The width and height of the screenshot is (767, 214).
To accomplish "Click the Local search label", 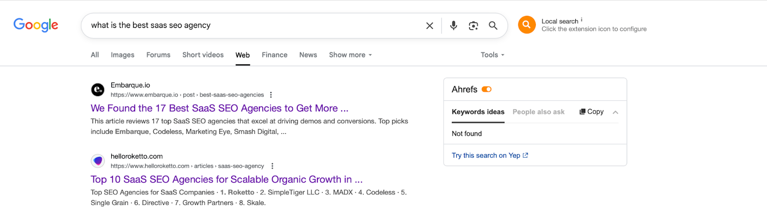I will tap(560, 21).
